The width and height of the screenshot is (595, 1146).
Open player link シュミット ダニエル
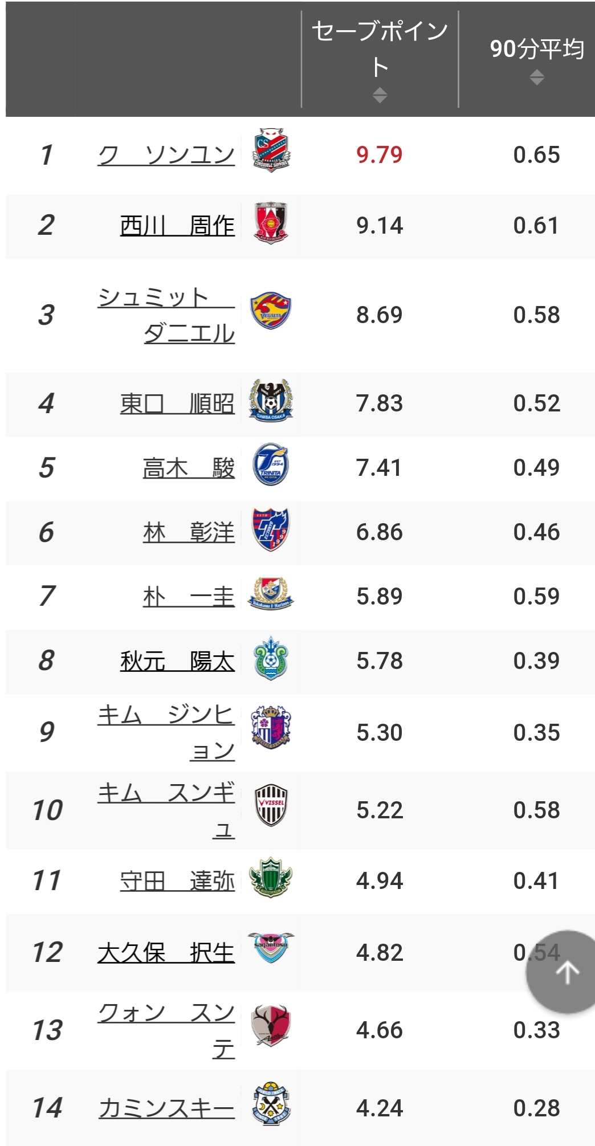[x=166, y=315]
